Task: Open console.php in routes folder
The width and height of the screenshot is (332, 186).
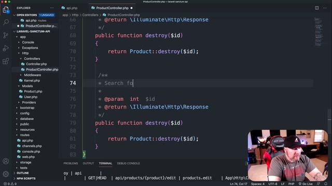Action: pos(31,151)
